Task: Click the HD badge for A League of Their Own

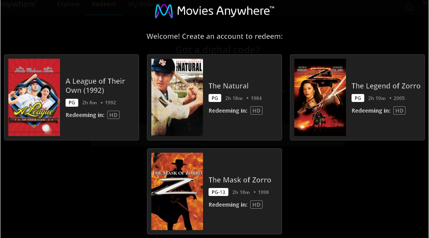Action: pos(113,115)
